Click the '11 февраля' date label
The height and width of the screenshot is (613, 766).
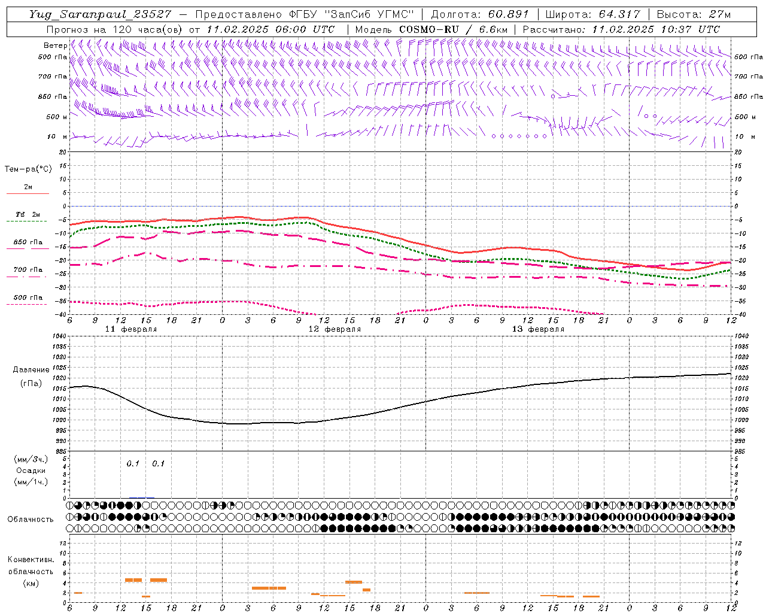[130, 329]
